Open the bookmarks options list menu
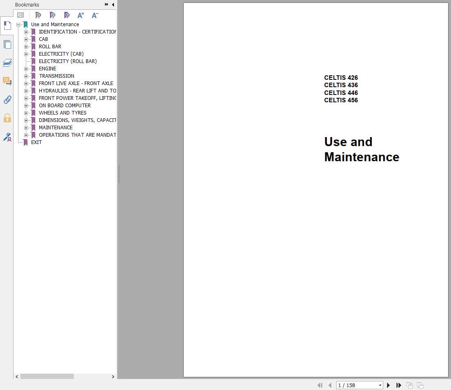This screenshot has height=390, width=451. pyautogui.click(x=20, y=15)
